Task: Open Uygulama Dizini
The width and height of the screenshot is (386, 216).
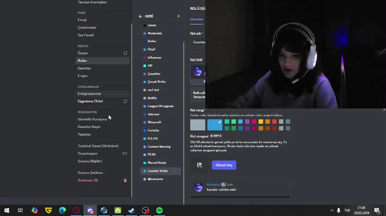Action: [90, 101]
